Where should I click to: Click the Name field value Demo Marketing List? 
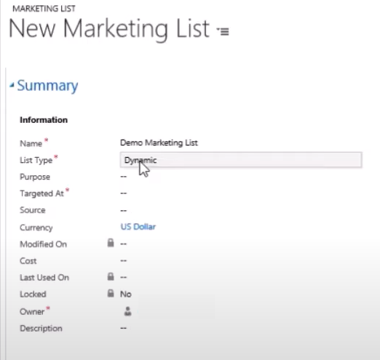tap(159, 143)
